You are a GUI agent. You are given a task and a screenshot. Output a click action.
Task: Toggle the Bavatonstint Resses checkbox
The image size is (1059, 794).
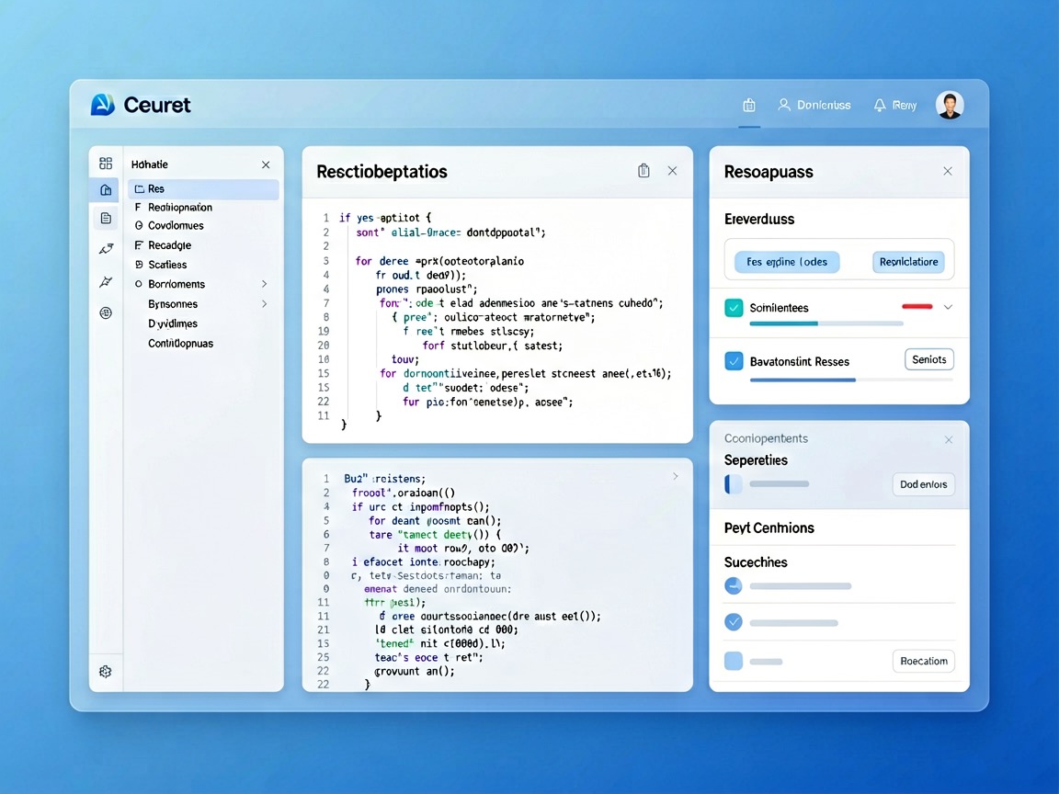(734, 361)
